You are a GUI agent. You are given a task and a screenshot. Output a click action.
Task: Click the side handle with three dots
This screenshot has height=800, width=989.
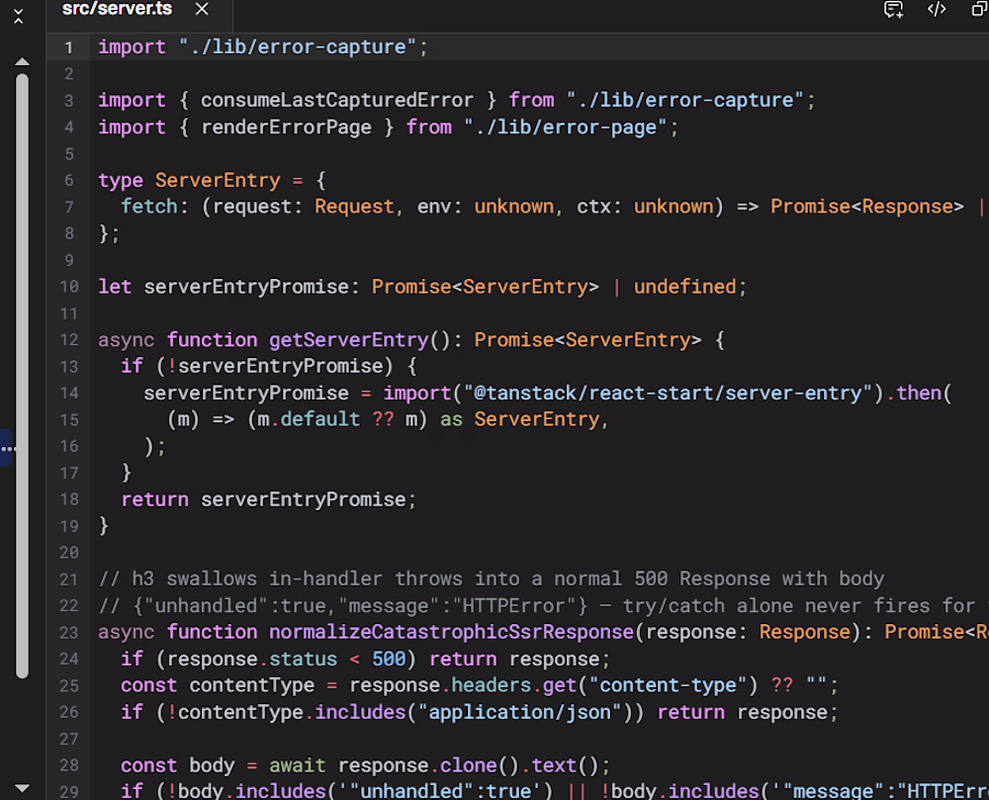[7, 448]
